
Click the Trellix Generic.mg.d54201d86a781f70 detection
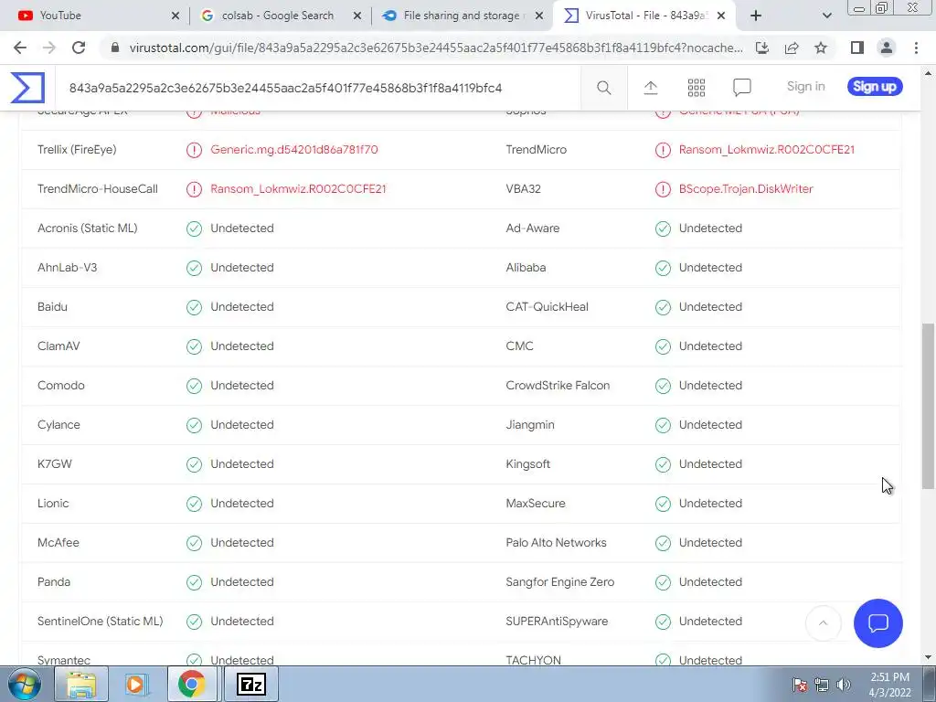[x=293, y=150]
